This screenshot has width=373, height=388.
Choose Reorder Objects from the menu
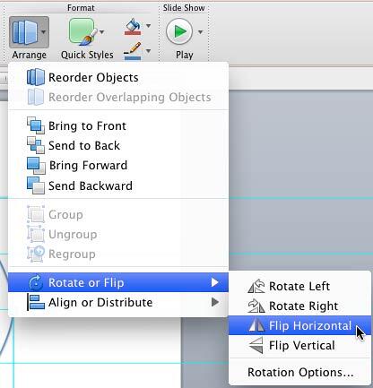pyautogui.click(x=118, y=78)
